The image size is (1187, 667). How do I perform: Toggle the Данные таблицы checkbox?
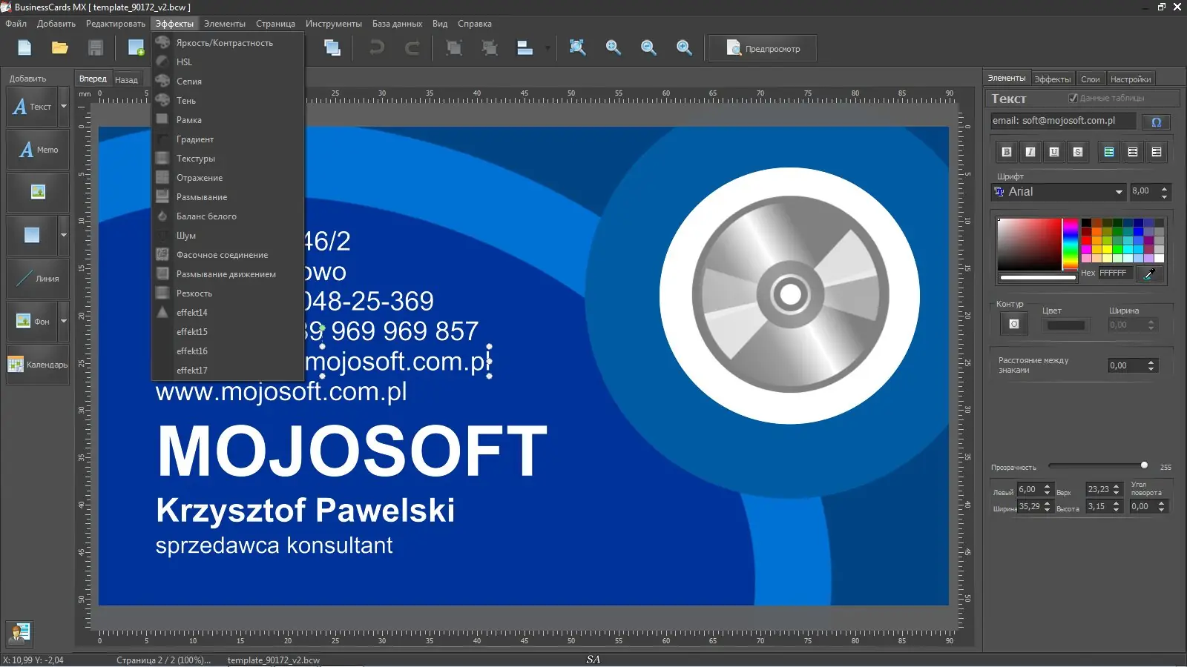(x=1073, y=98)
